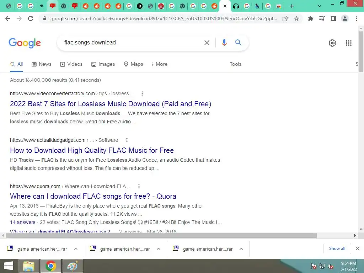Start voice search with microphone

pyautogui.click(x=224, y=43)
